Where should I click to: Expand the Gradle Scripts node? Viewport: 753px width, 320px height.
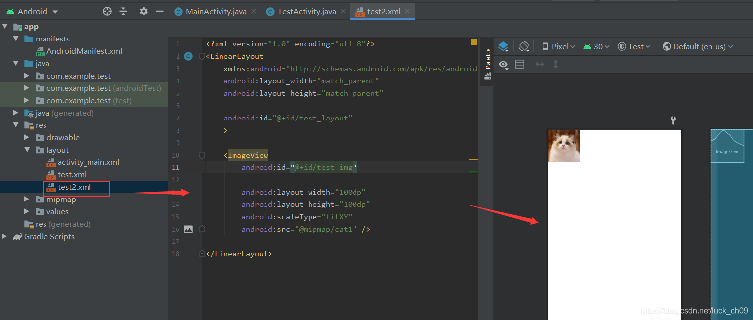coord(5,236)
